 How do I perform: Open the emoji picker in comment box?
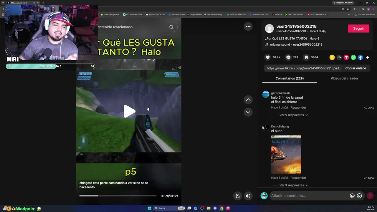[x=359, y=196]
